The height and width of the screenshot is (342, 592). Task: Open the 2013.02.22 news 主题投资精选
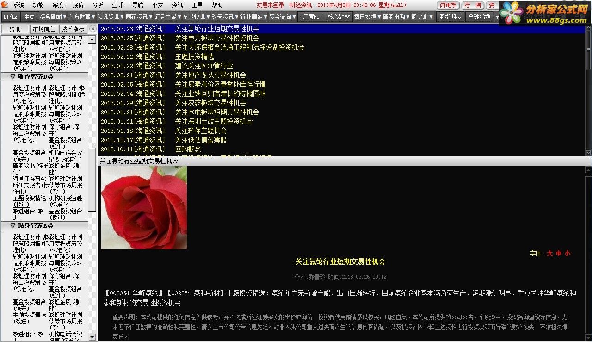coord(194,56)
